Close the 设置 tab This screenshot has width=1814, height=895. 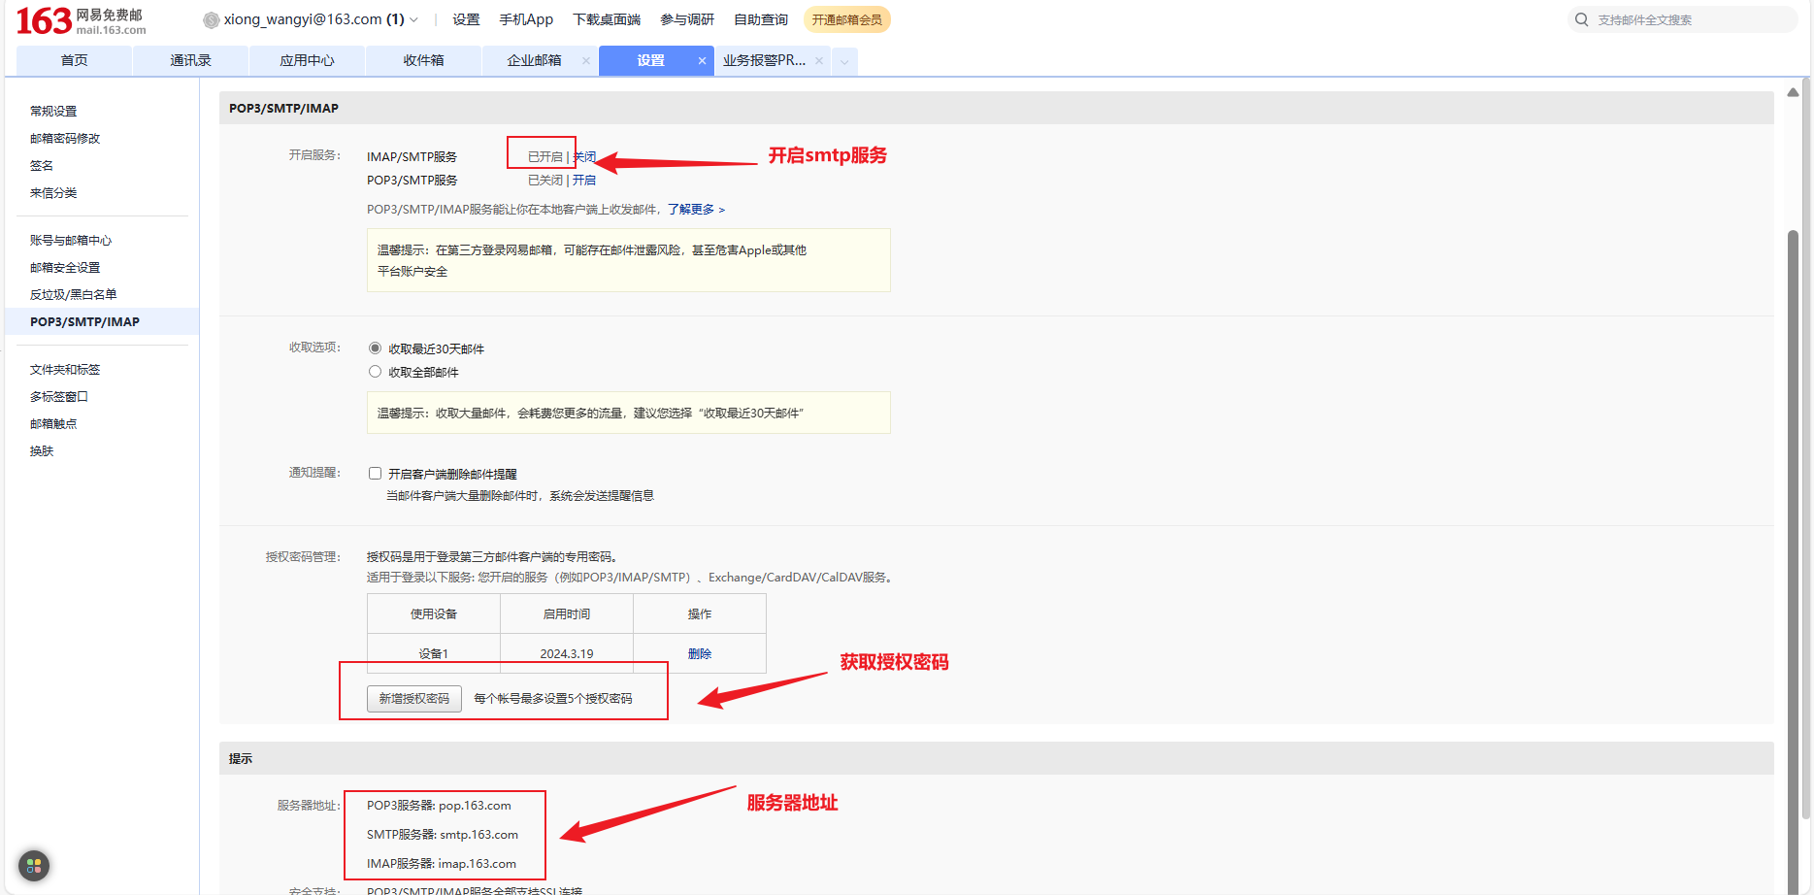pyautogui.click(x=702, y=60)
